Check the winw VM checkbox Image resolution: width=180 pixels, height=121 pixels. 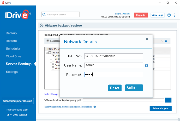click(53, 69)
